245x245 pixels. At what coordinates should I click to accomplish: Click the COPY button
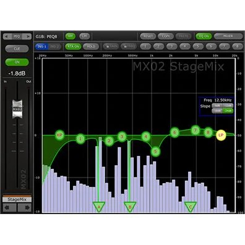tap(166, 37)
